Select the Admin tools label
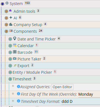 [x=24, y=11]
